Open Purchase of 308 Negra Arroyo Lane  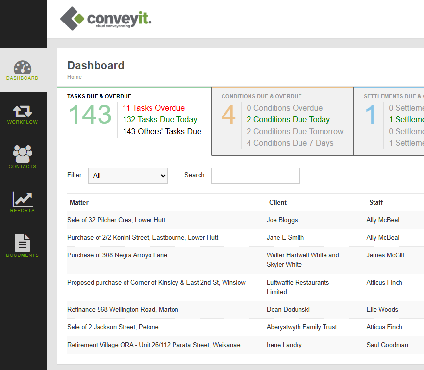click(x=117, y=255)
